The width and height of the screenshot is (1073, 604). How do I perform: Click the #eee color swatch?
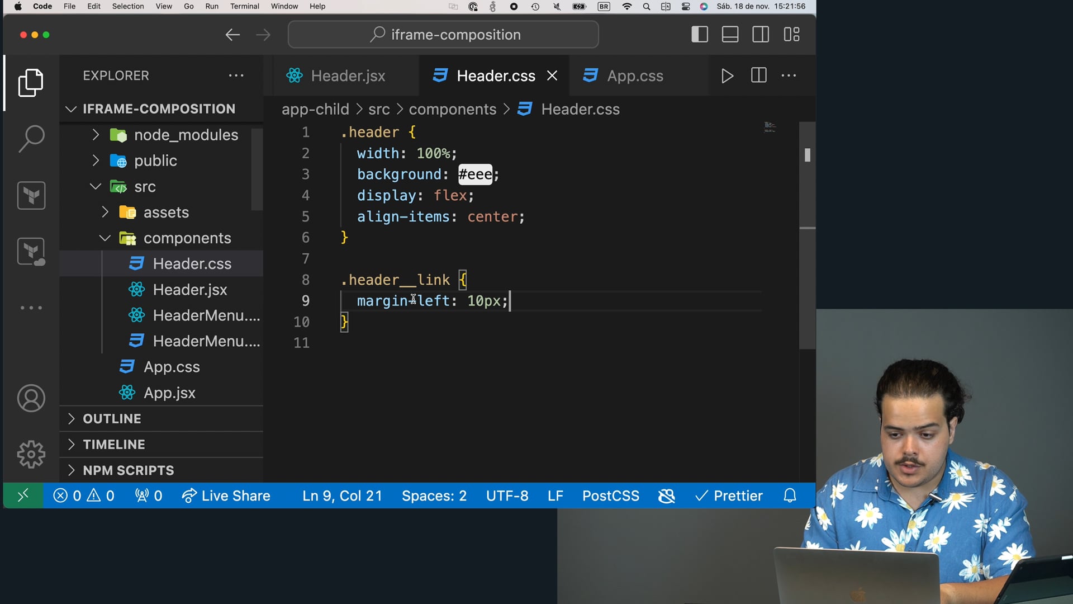(x=475, y=174)
